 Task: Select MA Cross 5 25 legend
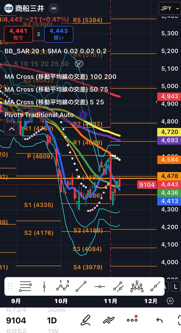coord(54,102)
